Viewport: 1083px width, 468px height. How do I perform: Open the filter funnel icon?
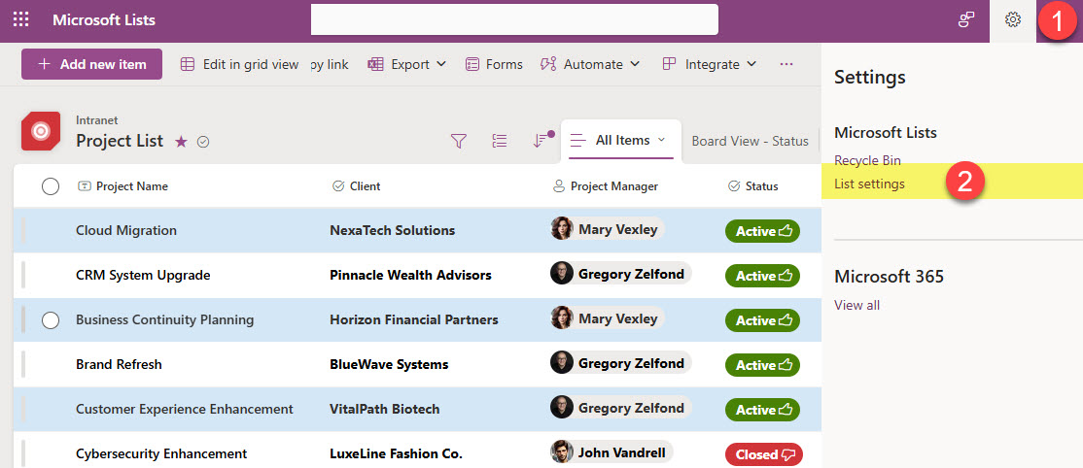tap(459, 141)
